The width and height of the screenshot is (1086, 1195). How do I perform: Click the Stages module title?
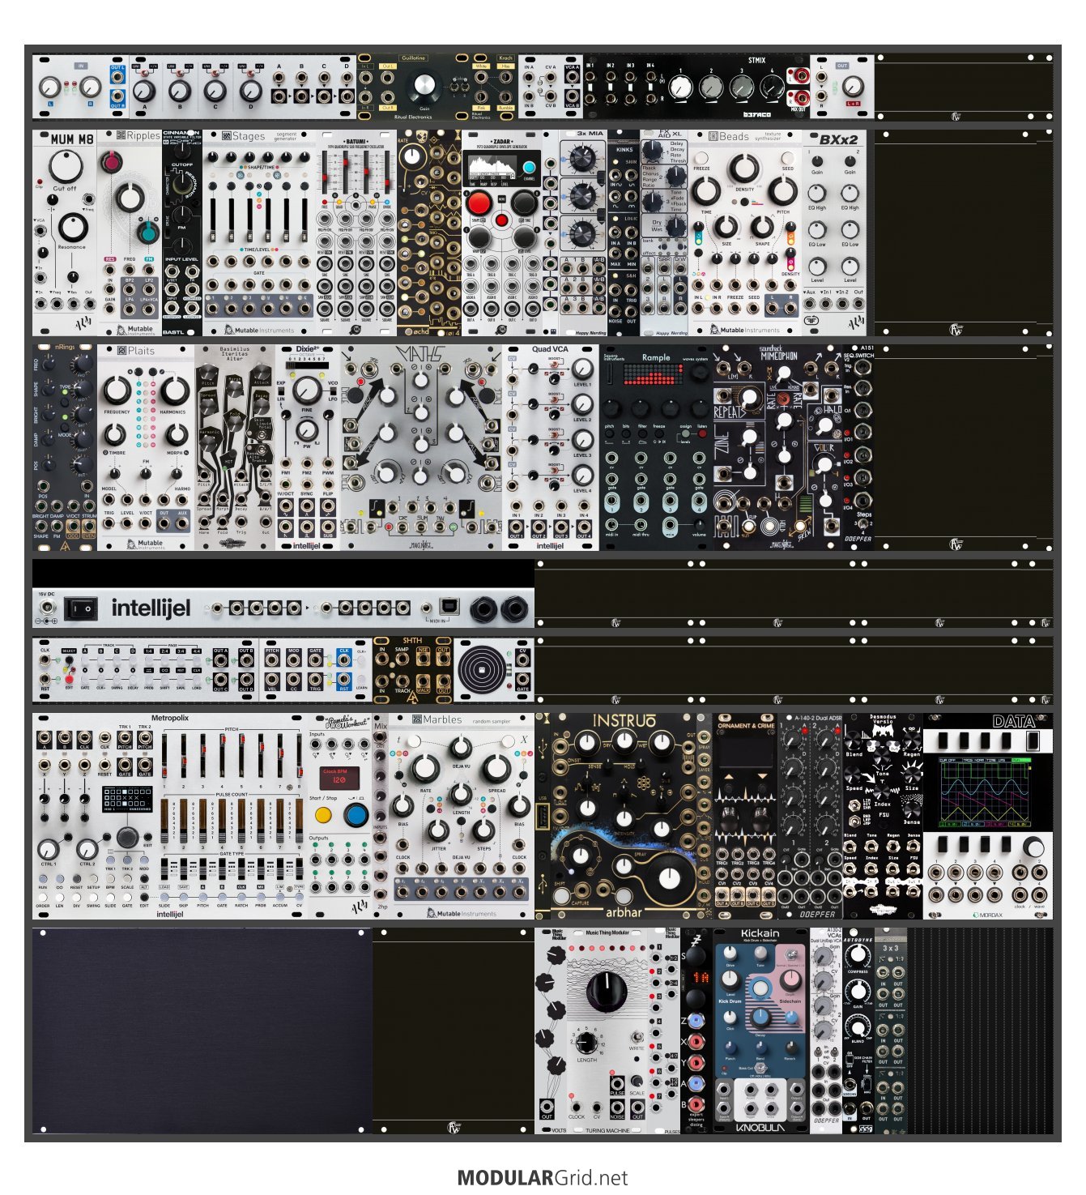coord(249,136)
